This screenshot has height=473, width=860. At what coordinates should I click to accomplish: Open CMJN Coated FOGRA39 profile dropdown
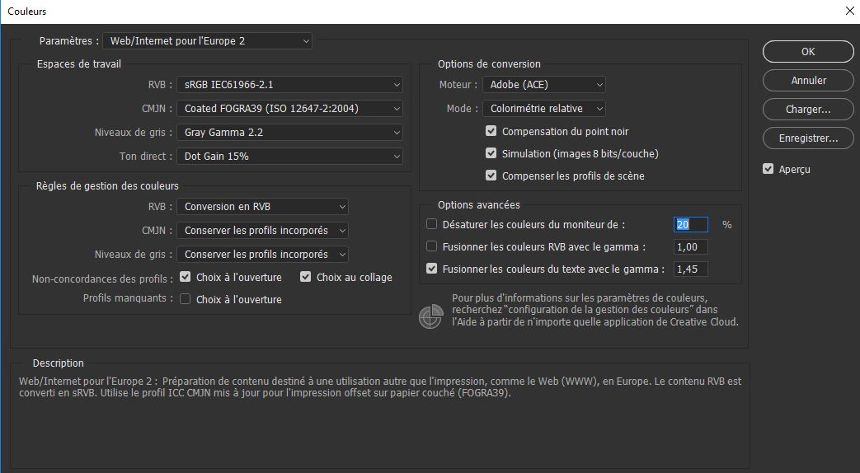290,108
